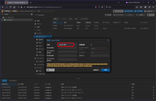Click the 192.168.22.2 gateway cell
156x101 pixels.
pos(145,28)
